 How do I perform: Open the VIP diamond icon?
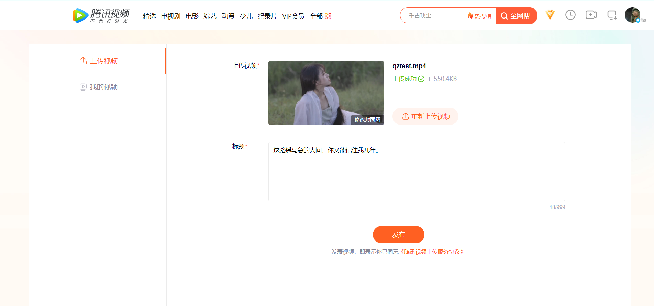click(550, 15)
